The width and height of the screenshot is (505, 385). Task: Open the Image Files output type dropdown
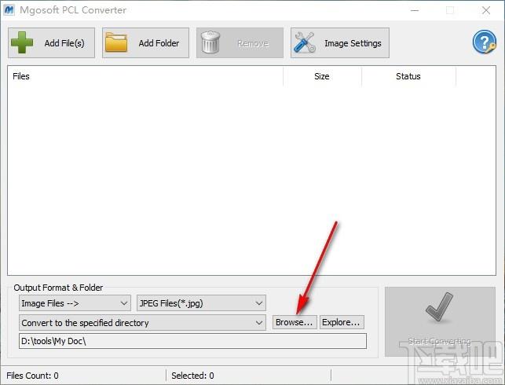coord(75,303)
